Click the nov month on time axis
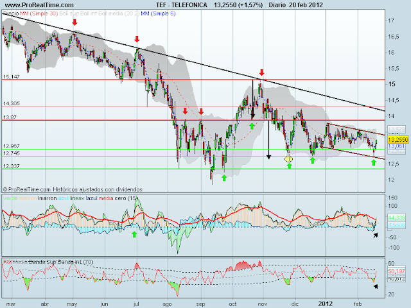The image size is (411, 308). tap(263, 304)
